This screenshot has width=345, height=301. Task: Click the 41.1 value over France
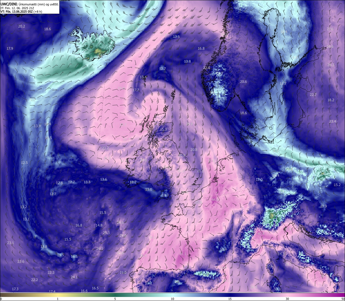coord(182,254)
